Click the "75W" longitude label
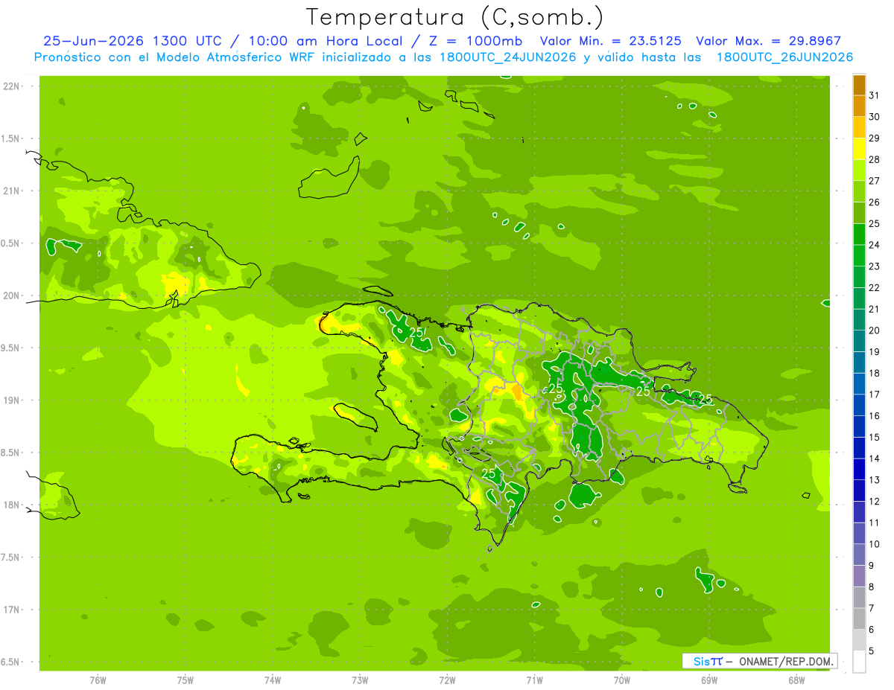894x690 pixels. [185, 680]
